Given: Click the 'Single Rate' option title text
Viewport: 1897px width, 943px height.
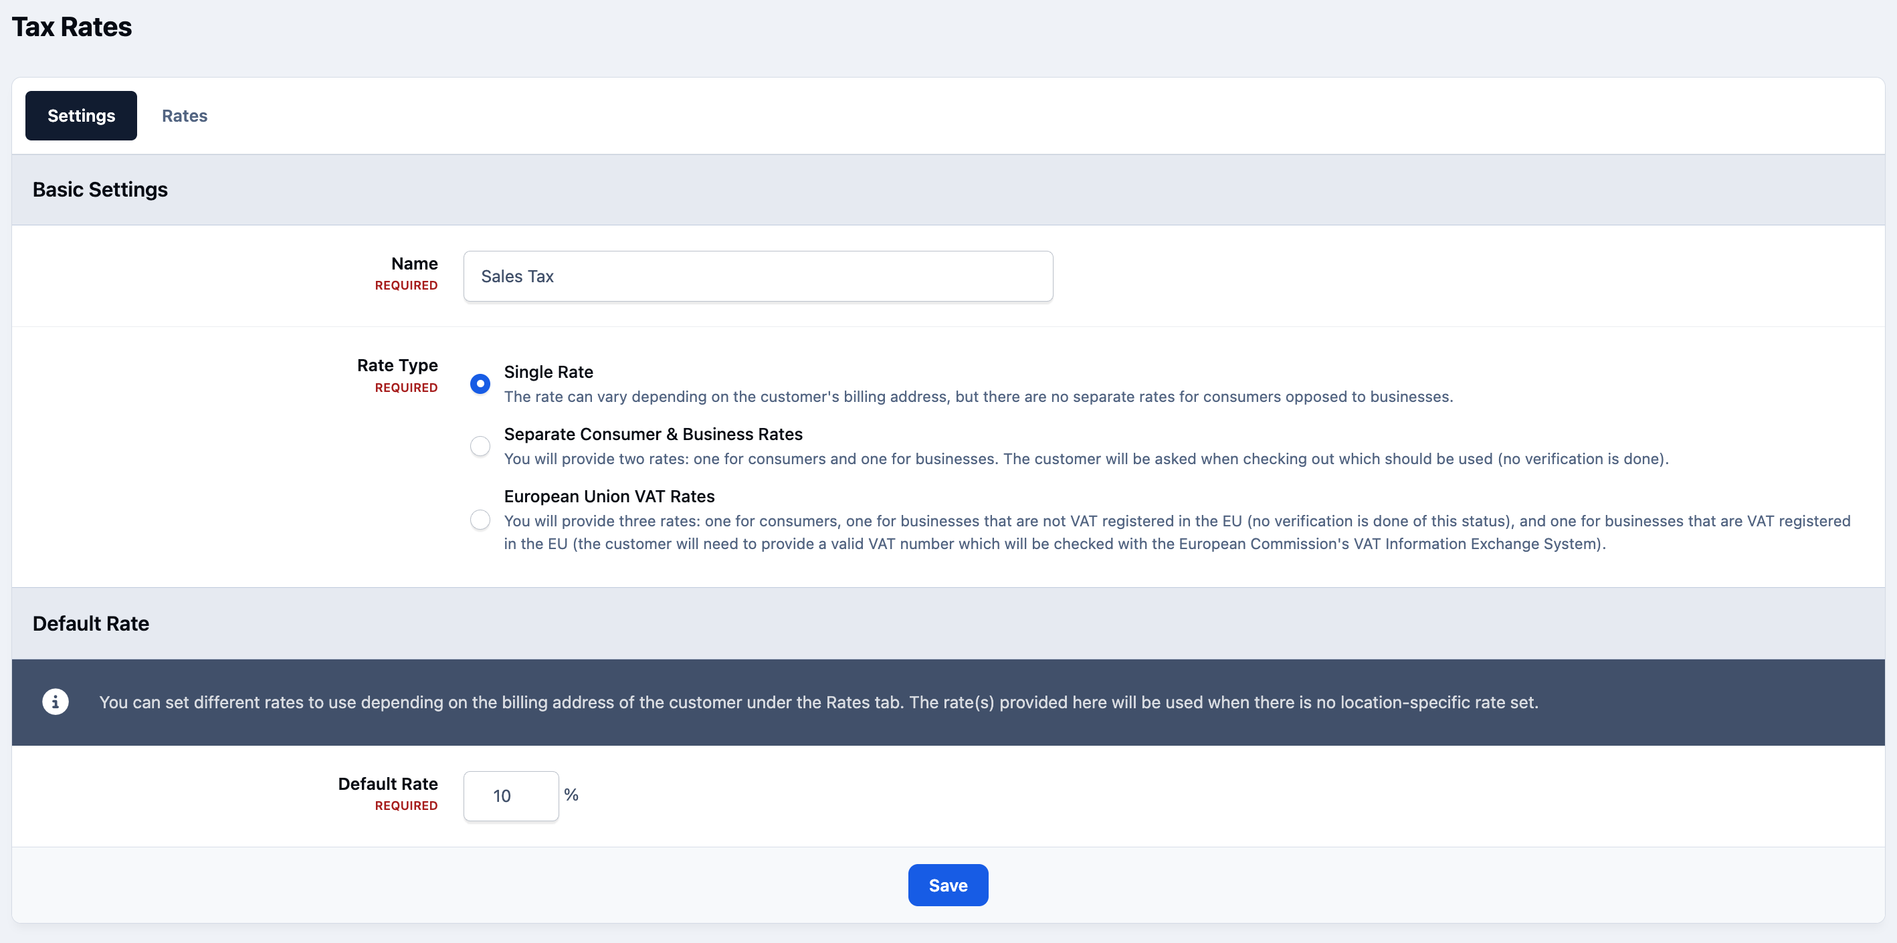Looking at the screenshot, I should [548, 372].
